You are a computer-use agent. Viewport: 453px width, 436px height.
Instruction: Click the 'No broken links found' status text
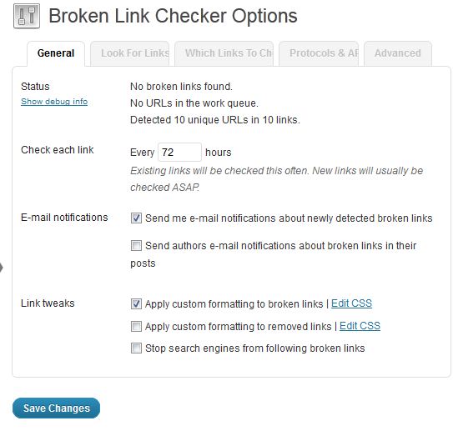181,87
